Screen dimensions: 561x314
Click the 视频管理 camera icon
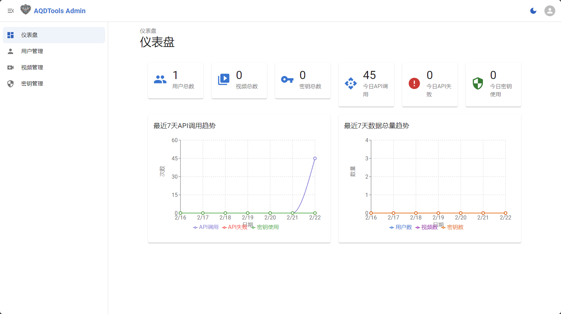[x=10, y=68]
